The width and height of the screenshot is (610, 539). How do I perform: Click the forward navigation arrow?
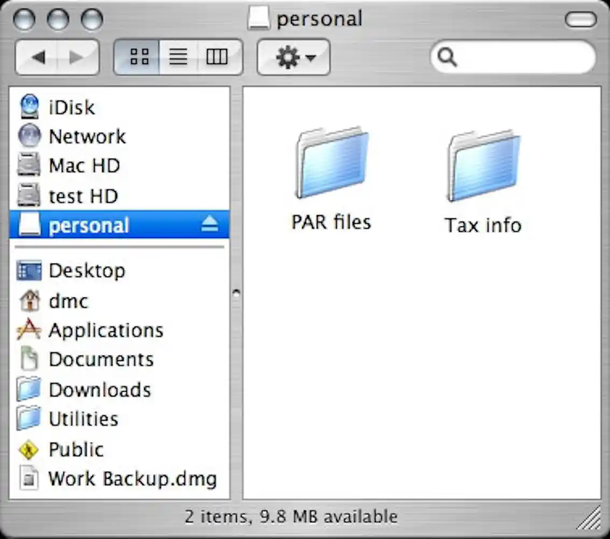pos(75,56)
